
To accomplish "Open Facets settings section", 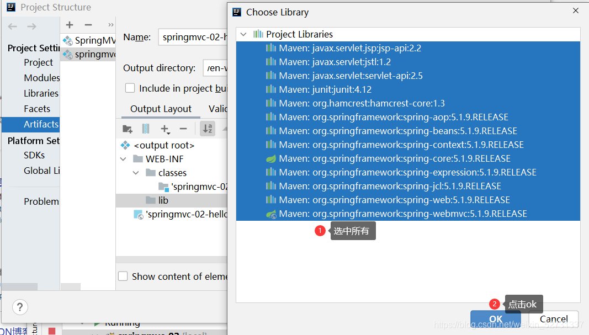I will 37,109.
